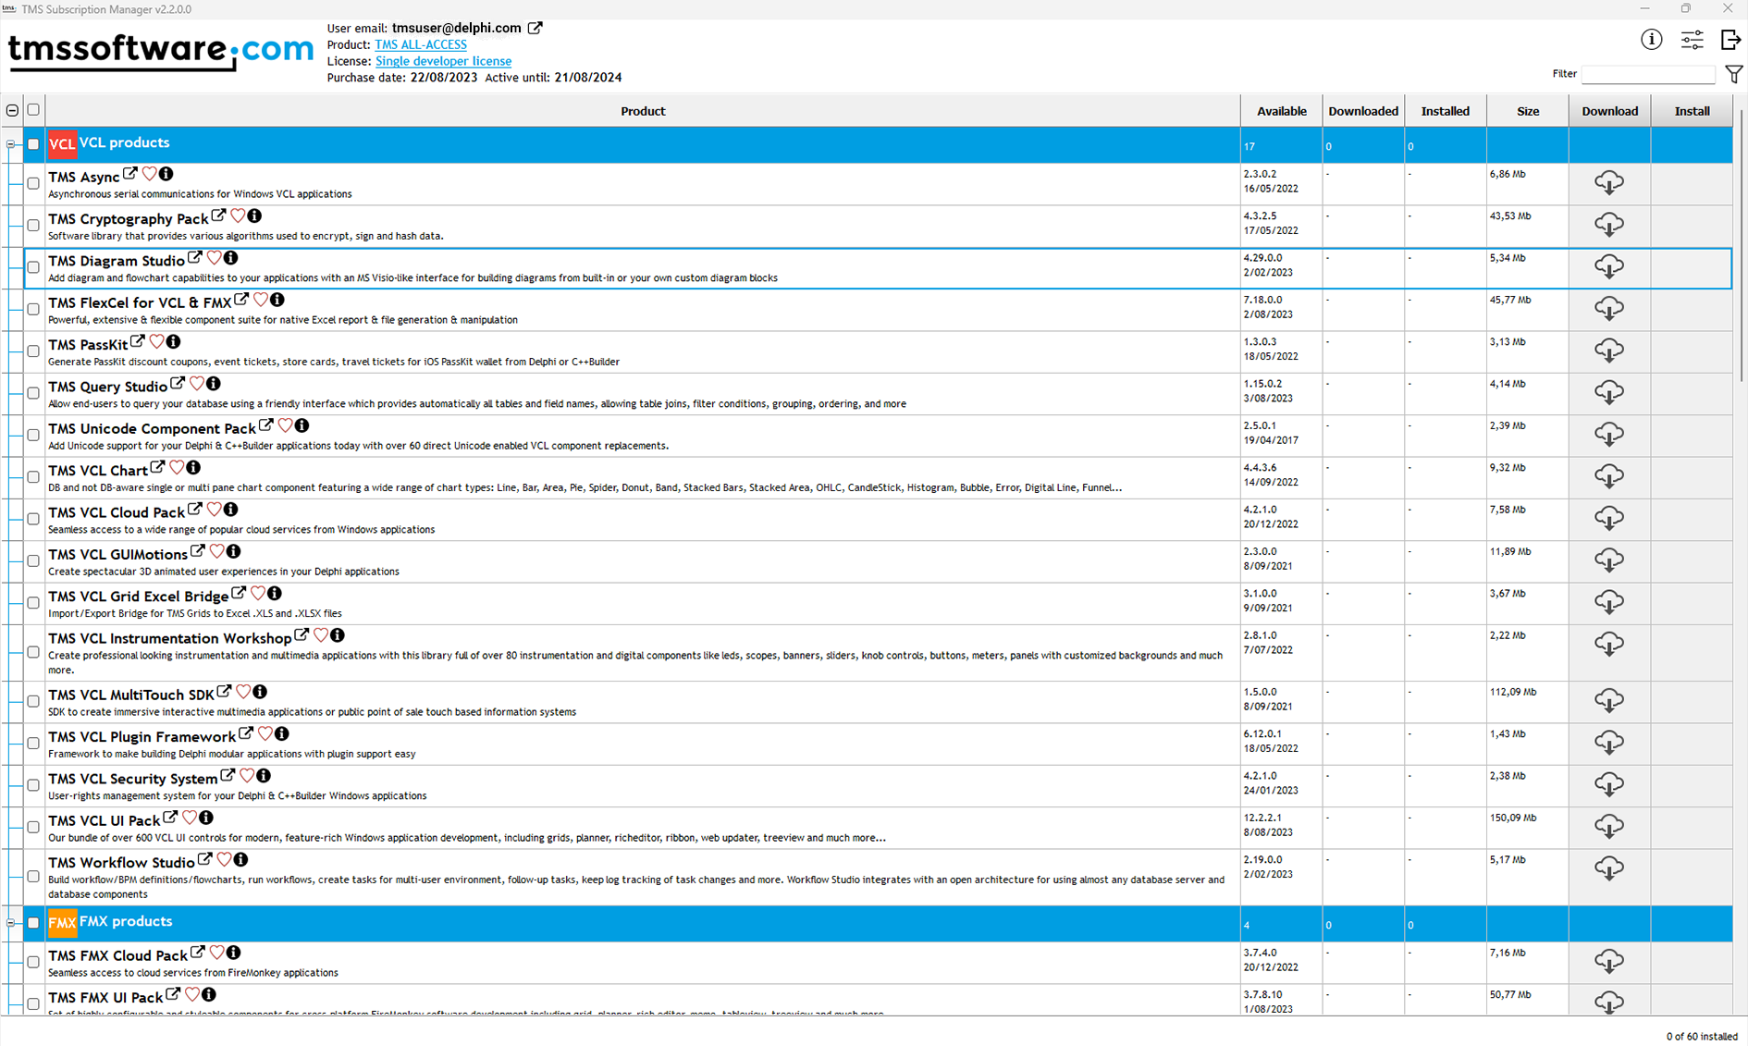The image size is (1748, 1046).
Task: Check the TMS Async checkbox
Action: [x=33, y=183]
